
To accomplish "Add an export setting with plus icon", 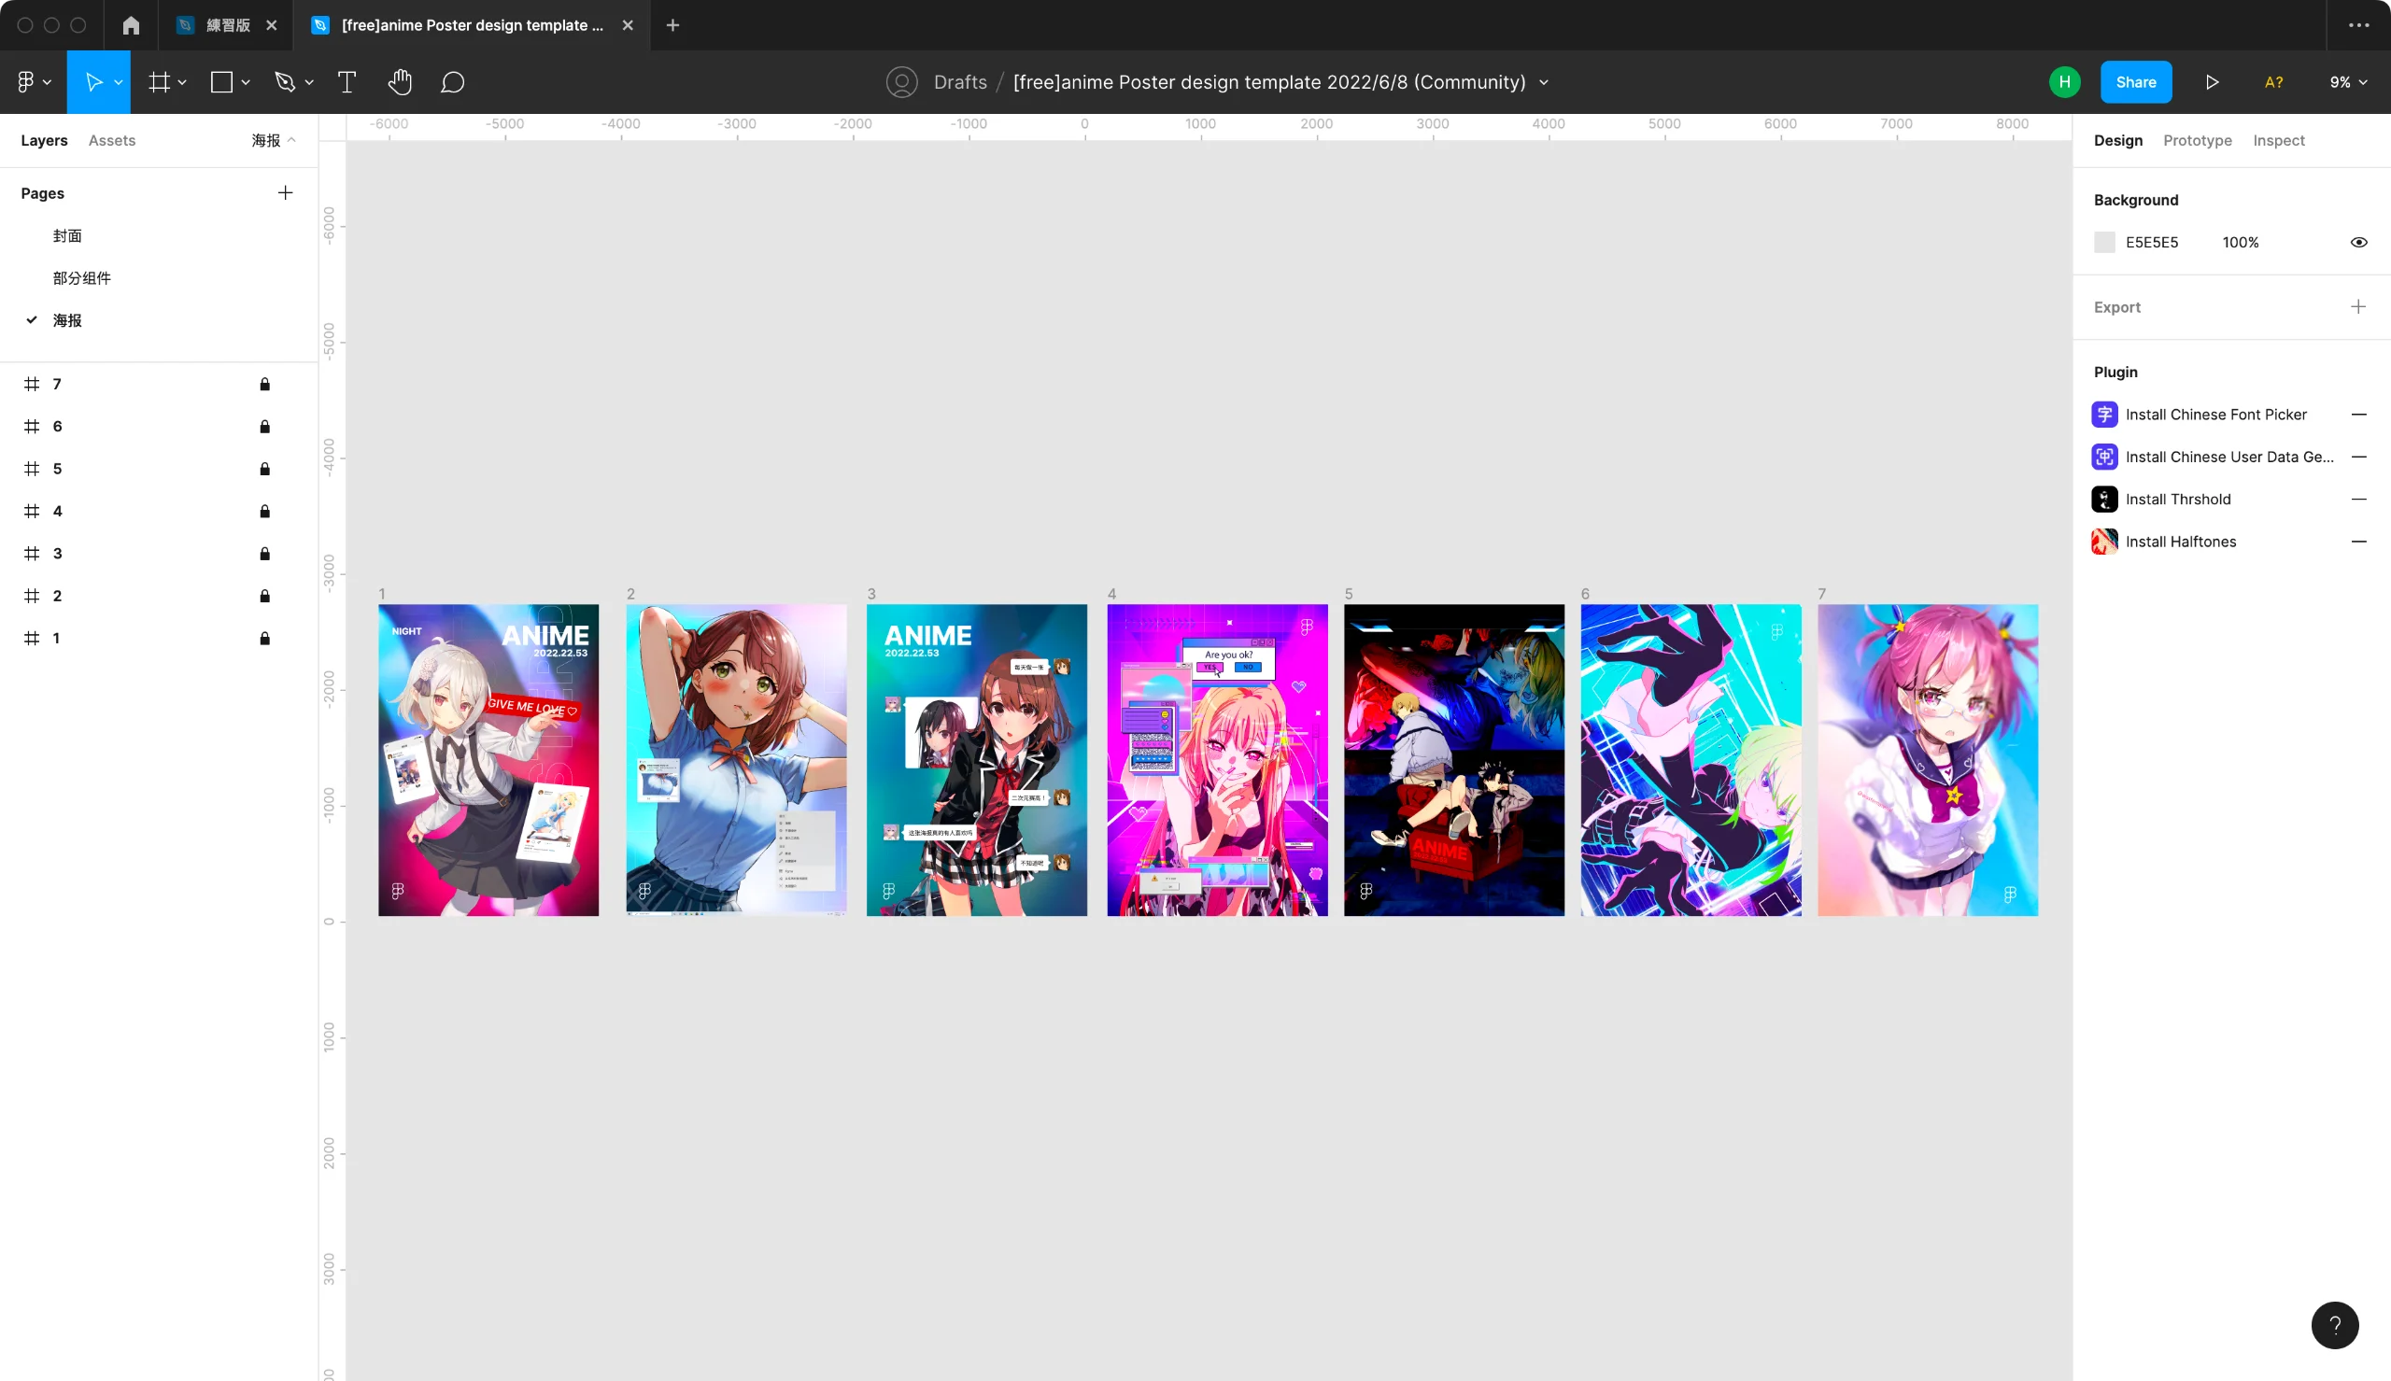I will 2358,307.
